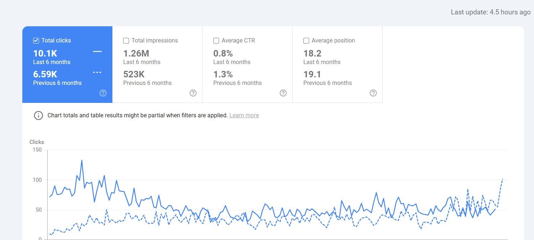Image resolution: width=534 pixels, height=240 pixels.
Task: Enable the Total impressions checkbox
Action: coord(126,41)
